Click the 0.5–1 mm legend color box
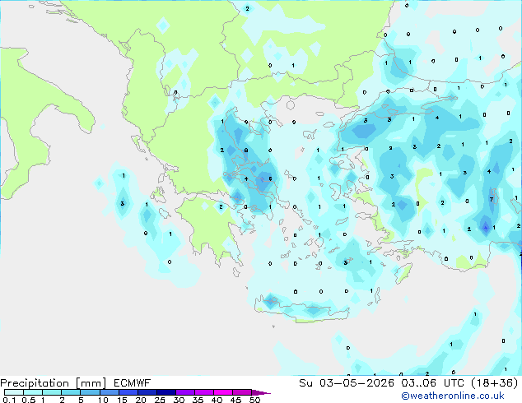This screenshot has width=522, height=403. (33, 392)
